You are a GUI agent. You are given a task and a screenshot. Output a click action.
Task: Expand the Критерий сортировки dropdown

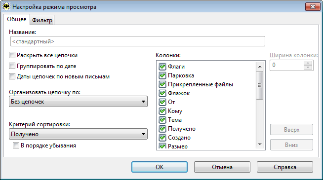click(78, 134)
